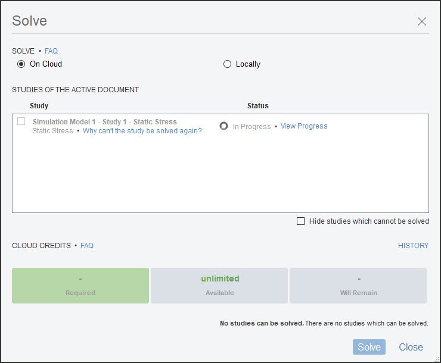Select the Simulation Model 1 - Study 1 row
Image resolution: width=441 pixels, height=363 pixels.
(105, 122)
